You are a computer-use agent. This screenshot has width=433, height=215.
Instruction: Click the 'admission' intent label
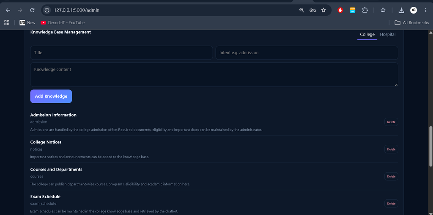pyautogui.click(x=38, y=121)
